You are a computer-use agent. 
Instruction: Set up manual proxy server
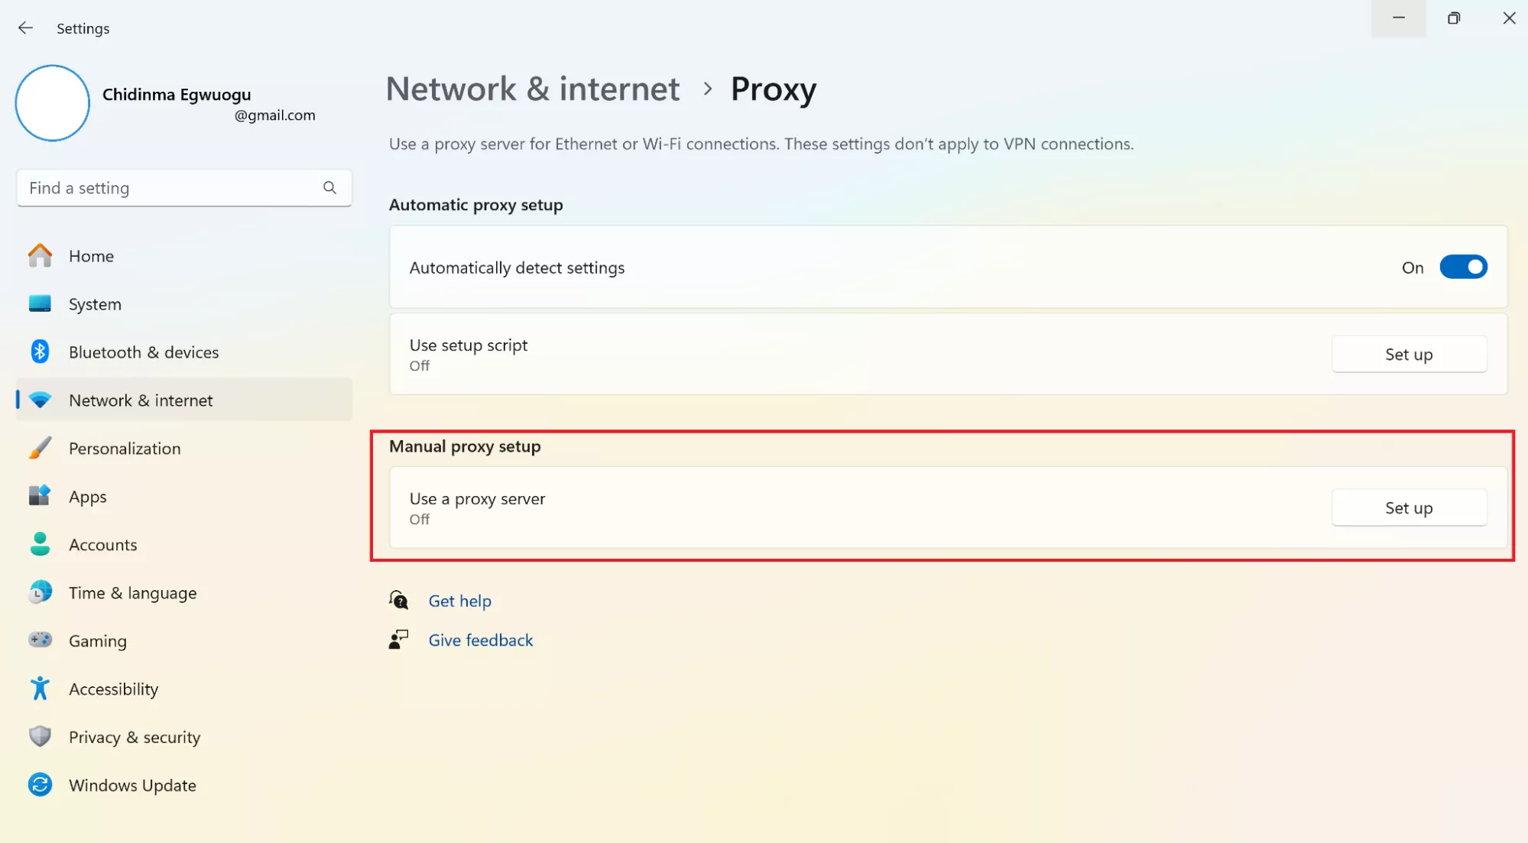click(x=1408, y=508)
